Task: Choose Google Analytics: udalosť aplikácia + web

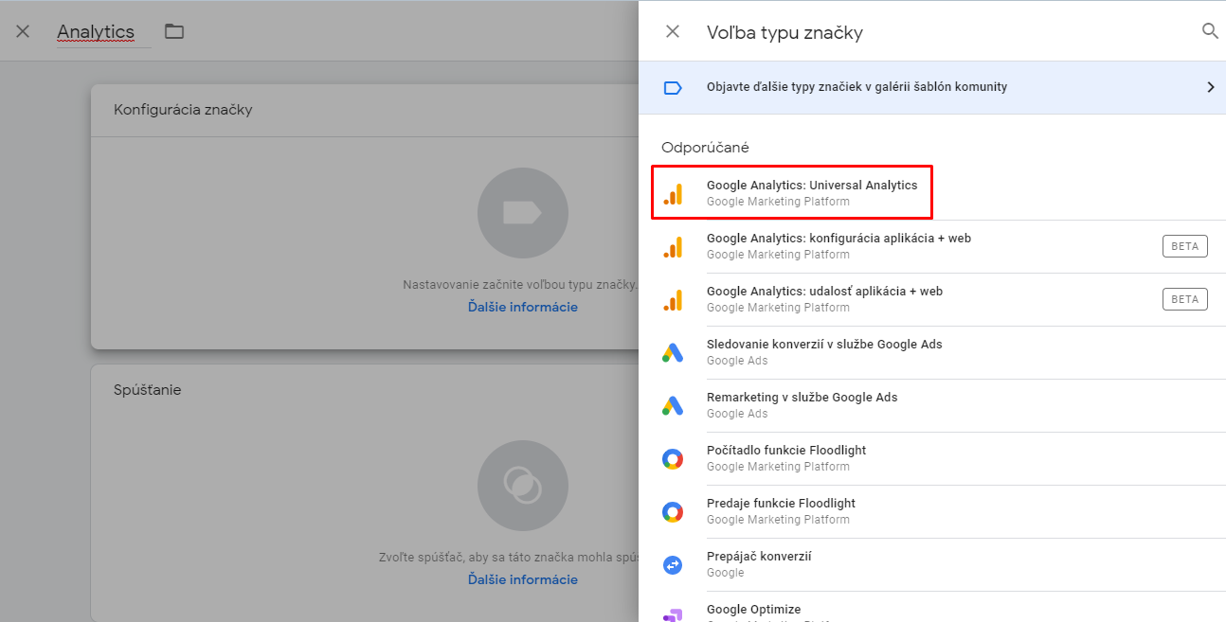Action: [x=932, y=299]
